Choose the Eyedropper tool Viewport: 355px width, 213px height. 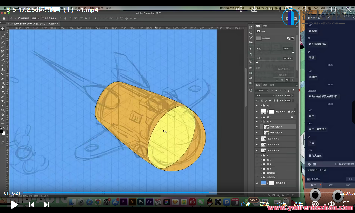coord(3,56)
